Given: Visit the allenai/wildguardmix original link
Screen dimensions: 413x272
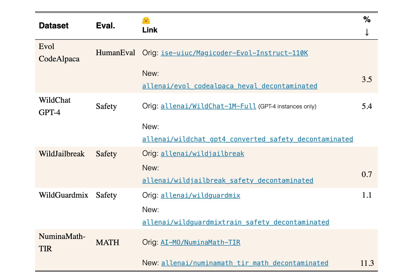Looking at the screenshot, I should 201,195.
